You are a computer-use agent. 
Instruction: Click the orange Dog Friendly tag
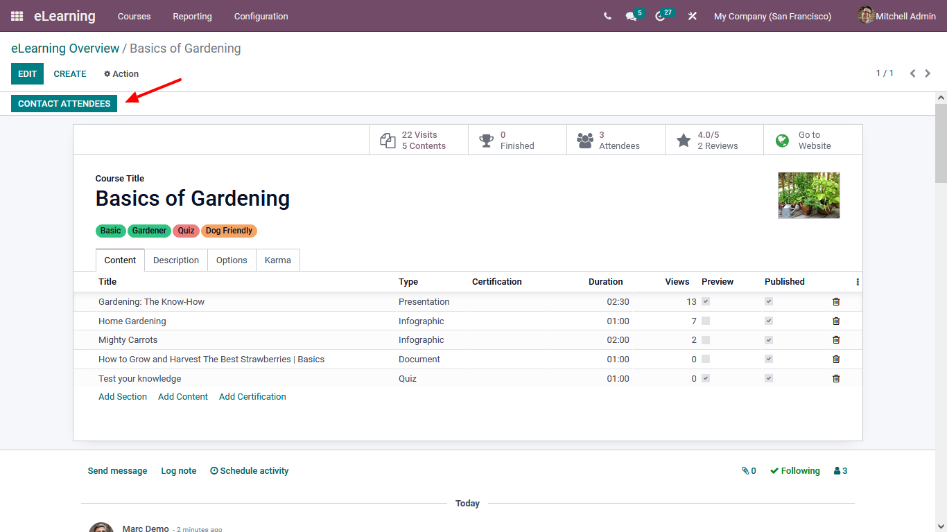click(229, 231)
